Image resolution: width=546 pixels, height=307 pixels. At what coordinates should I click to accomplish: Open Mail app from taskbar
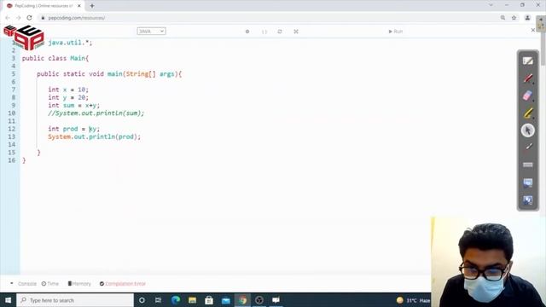[x=225, y=299]
